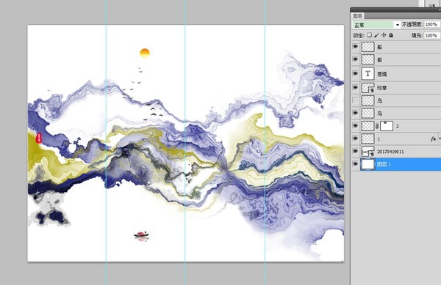The image size is (441, 285).
Task: Click the fx effects icon on layer 1
Action: tap(433, 138)
